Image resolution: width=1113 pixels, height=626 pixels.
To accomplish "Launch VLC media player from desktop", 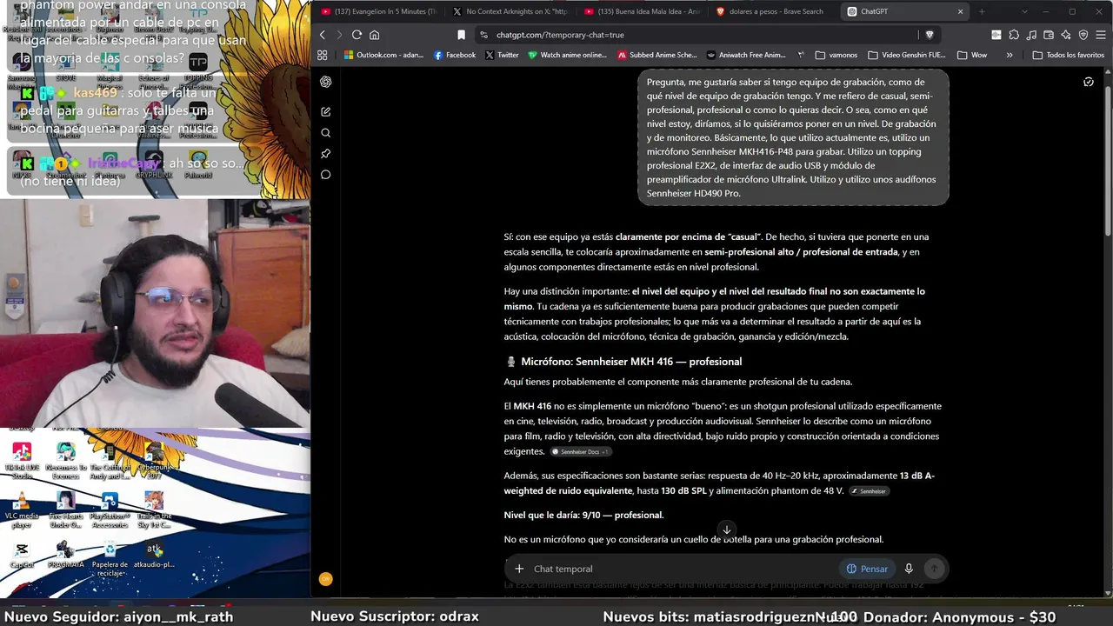I will click(x=22, y=509).
